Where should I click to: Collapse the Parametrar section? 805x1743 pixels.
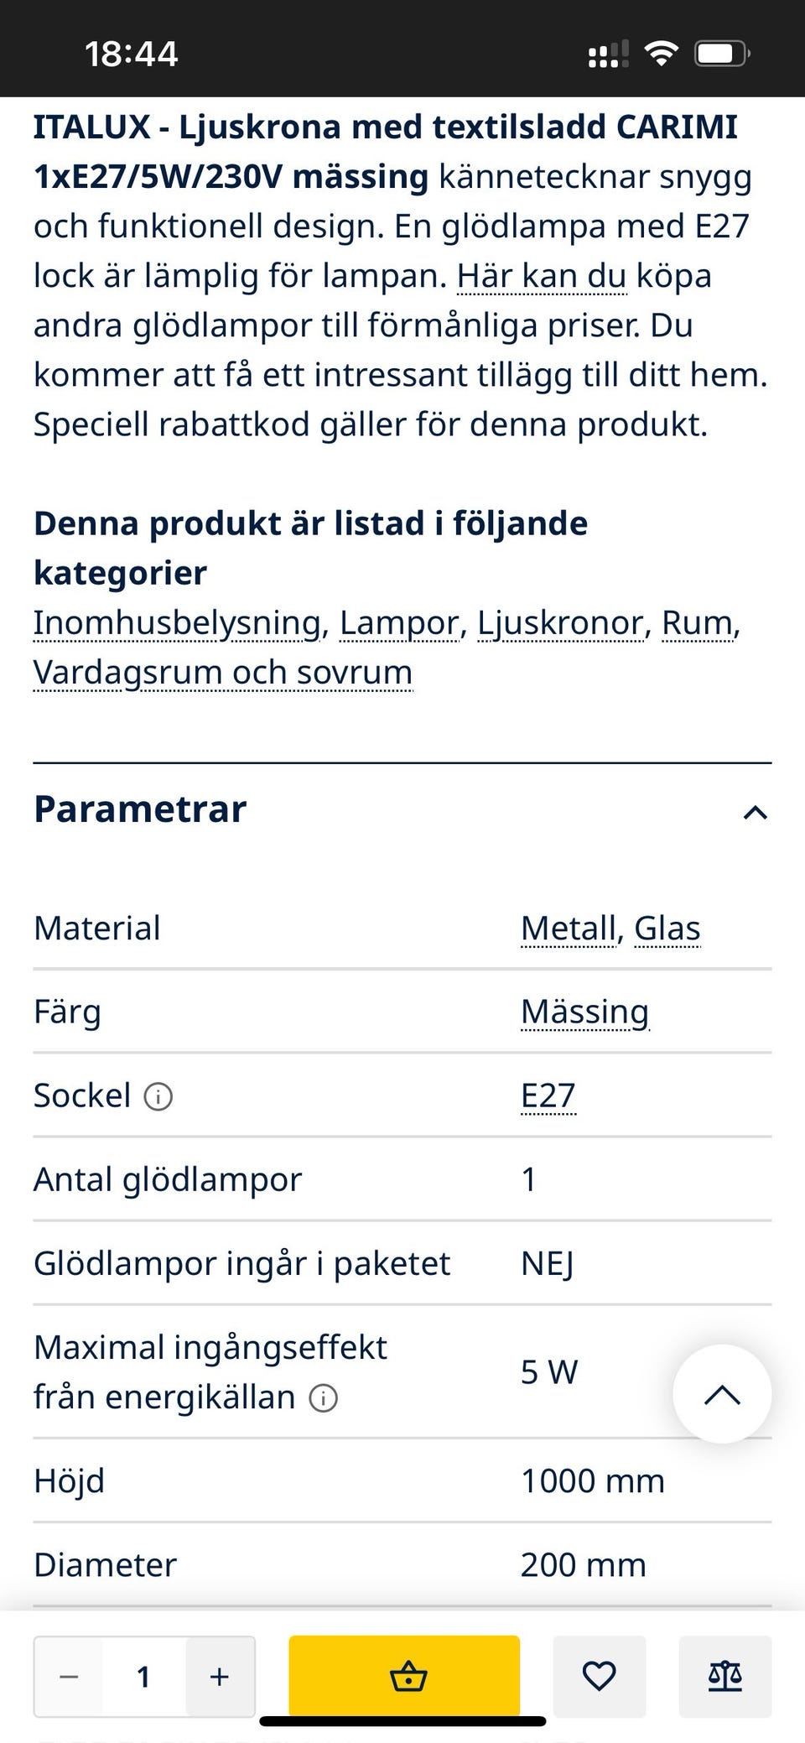click(755, 811)
